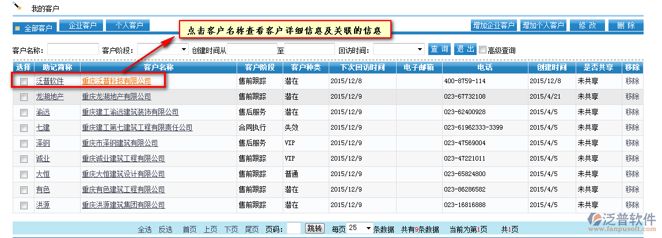Enable the 高级查询 checkbox
Screen dimensions: 662x238
click(x=483, y=50)
